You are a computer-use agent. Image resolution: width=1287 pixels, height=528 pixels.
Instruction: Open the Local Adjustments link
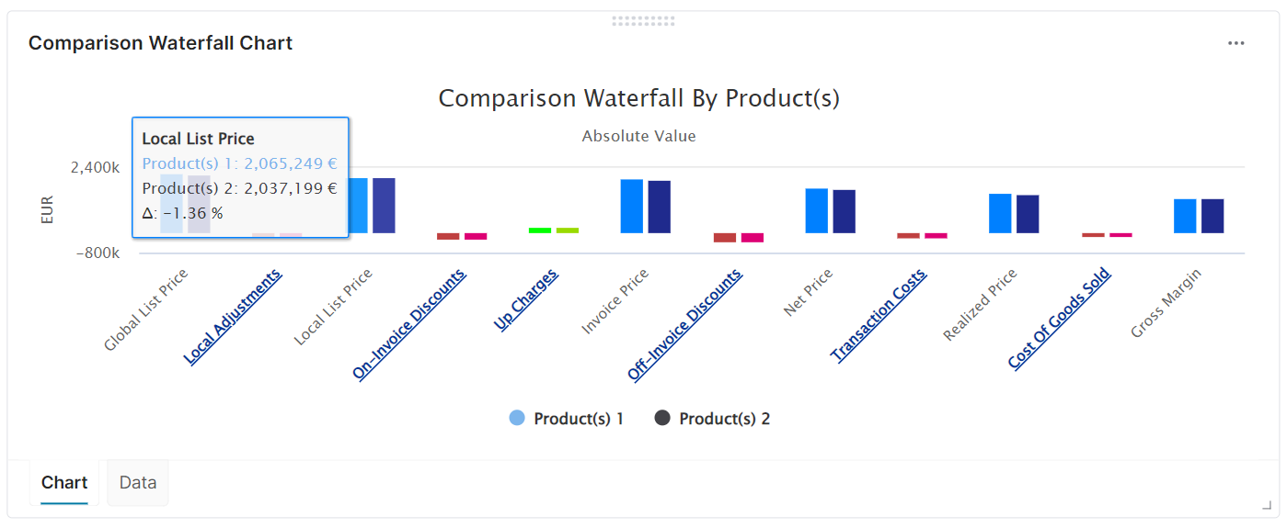[234, 317]
